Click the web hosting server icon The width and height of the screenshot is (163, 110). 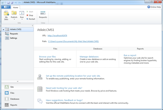pos(40,89)
